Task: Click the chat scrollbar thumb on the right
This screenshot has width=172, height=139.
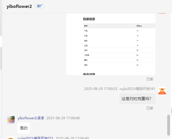Action: pos(169,125)
